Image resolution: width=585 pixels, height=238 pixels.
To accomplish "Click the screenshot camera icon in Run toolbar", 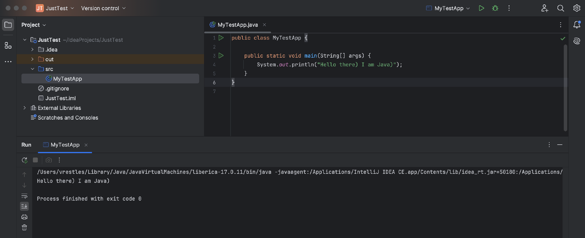I will [x=49, y=160].
